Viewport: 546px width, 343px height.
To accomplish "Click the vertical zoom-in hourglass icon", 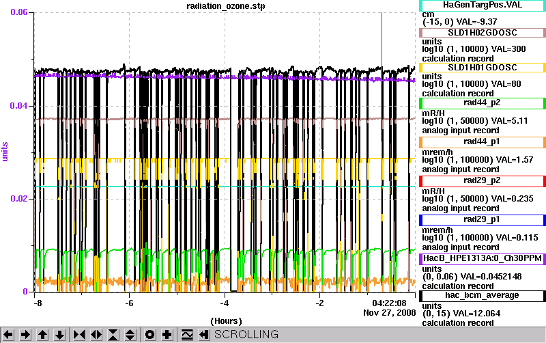I will pyautogui.click(x=113, y=335).
